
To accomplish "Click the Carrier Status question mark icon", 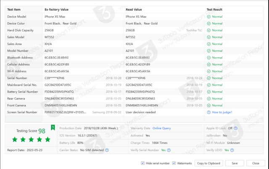I will point(107,150).
